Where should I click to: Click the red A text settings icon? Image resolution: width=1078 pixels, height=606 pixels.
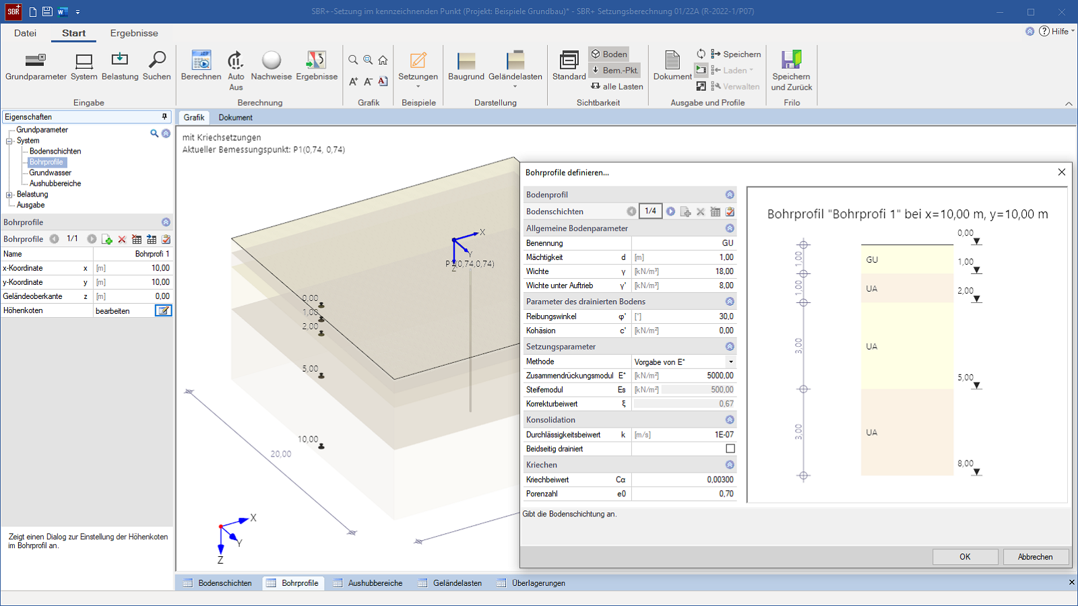tap(383, 81)
